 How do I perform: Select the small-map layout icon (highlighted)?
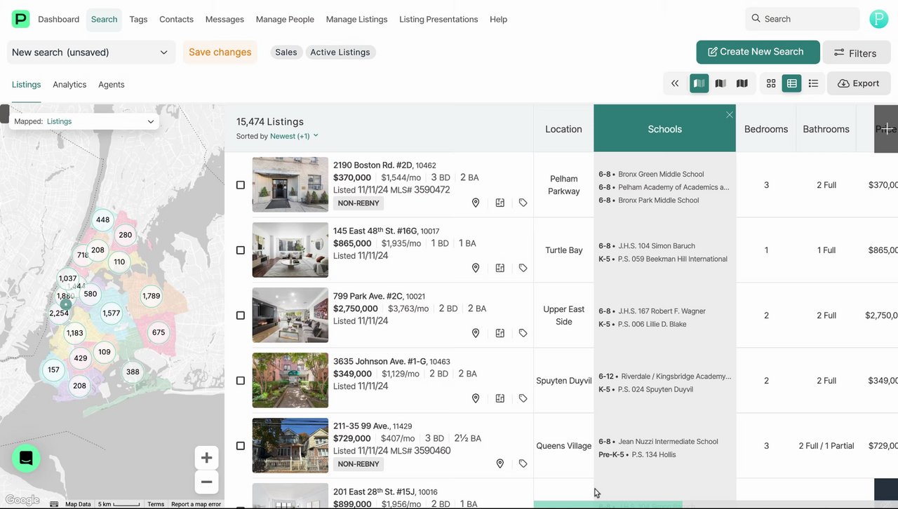coord(699,83)
